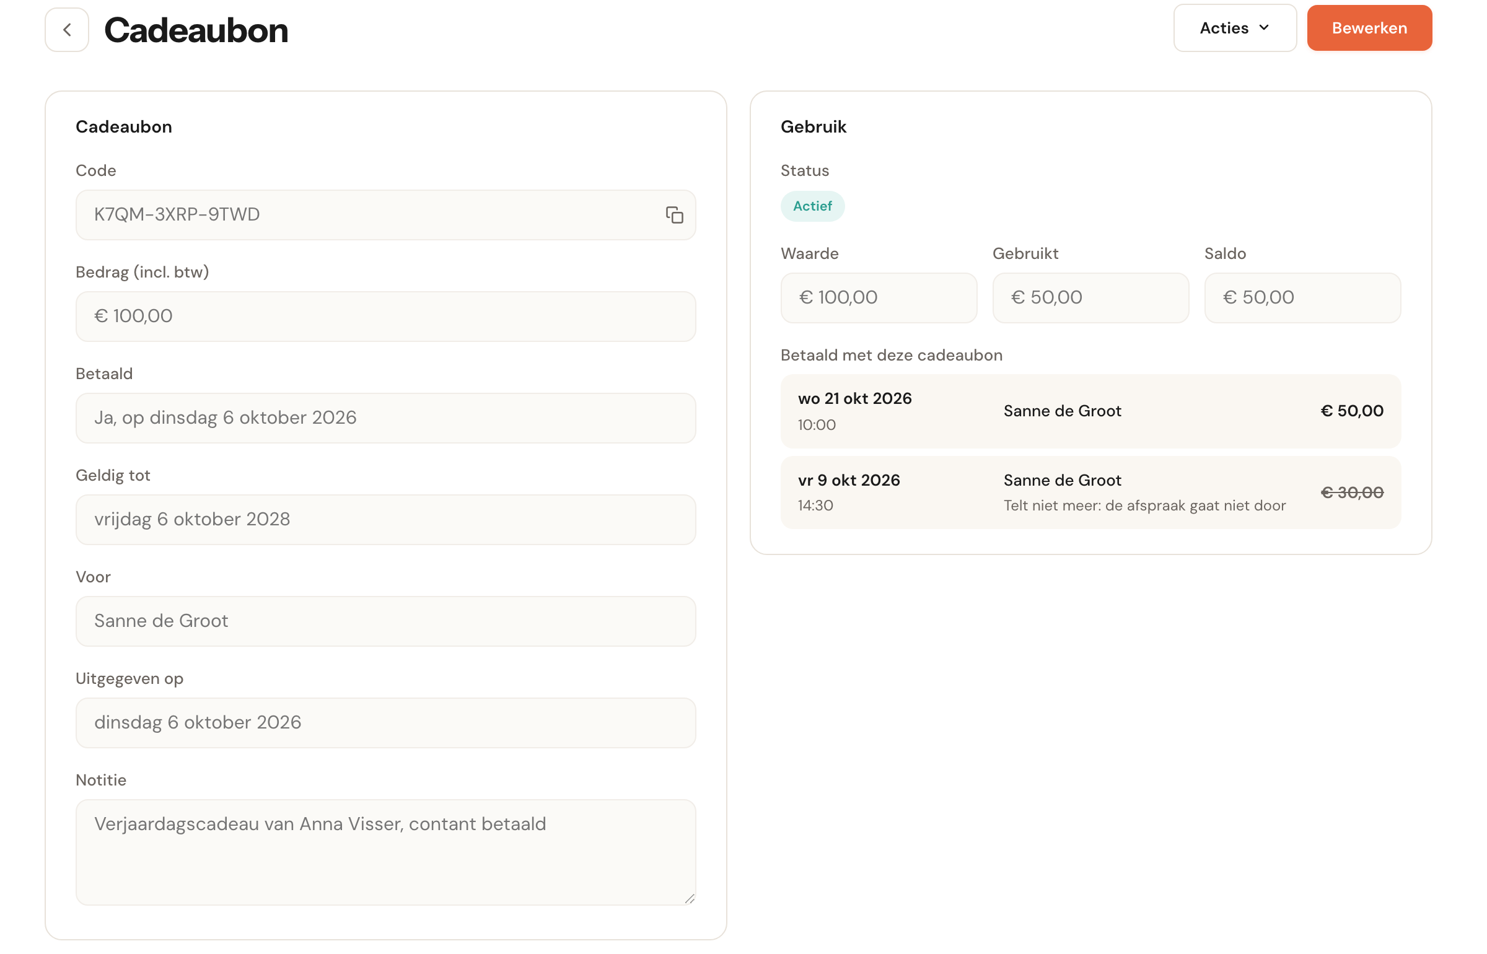Click into the Notitie text area
The image size is (1487, 954).
385,852
